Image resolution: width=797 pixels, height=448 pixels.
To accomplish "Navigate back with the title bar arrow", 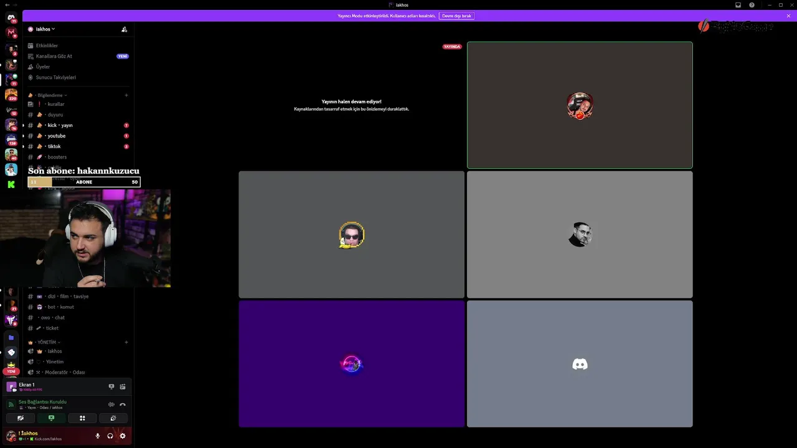I will 7,5.
